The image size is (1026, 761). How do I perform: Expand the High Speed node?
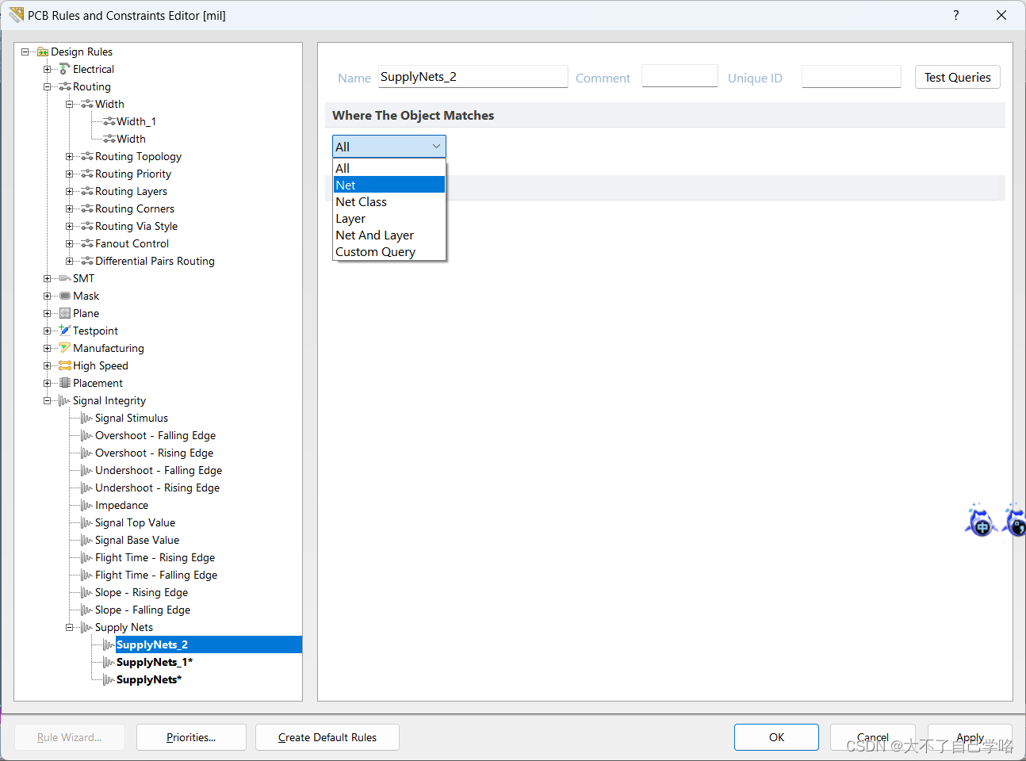[x=48, y=365]
